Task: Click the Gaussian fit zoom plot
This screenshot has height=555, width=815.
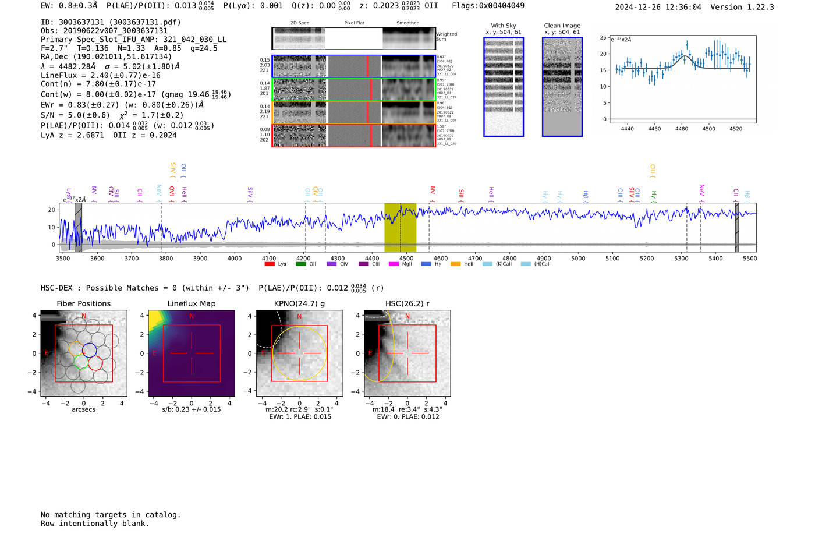Action: click(x=682, y=79)
